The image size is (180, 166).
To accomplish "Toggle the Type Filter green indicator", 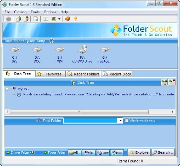I will coord(45,152).
